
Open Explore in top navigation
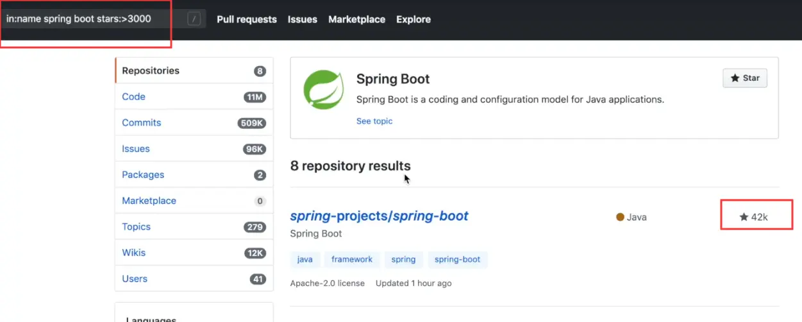tap(414, 19)
